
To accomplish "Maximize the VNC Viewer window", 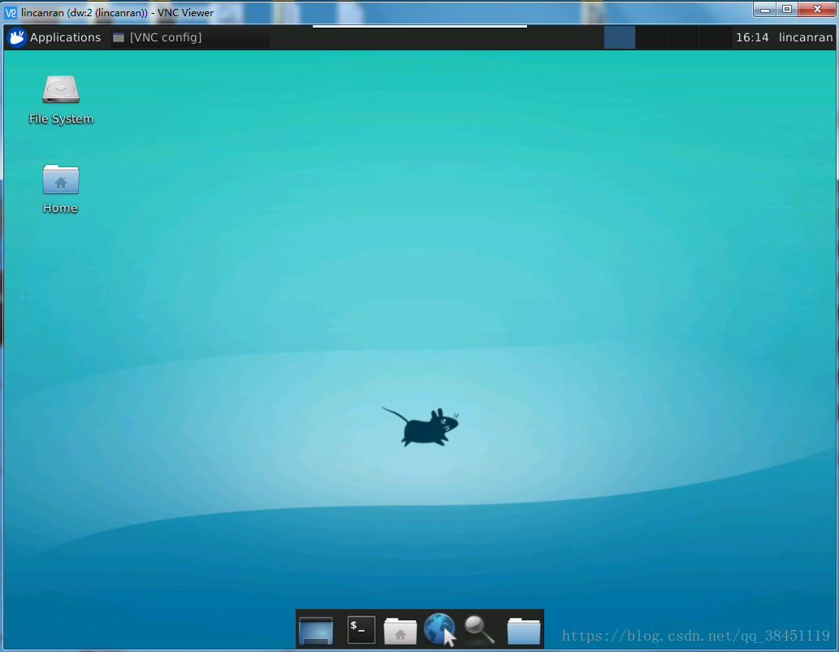I will click(x=786, y=10).
